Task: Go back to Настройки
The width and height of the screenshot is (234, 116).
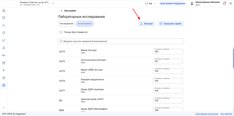Action: (x=68, y=11)
